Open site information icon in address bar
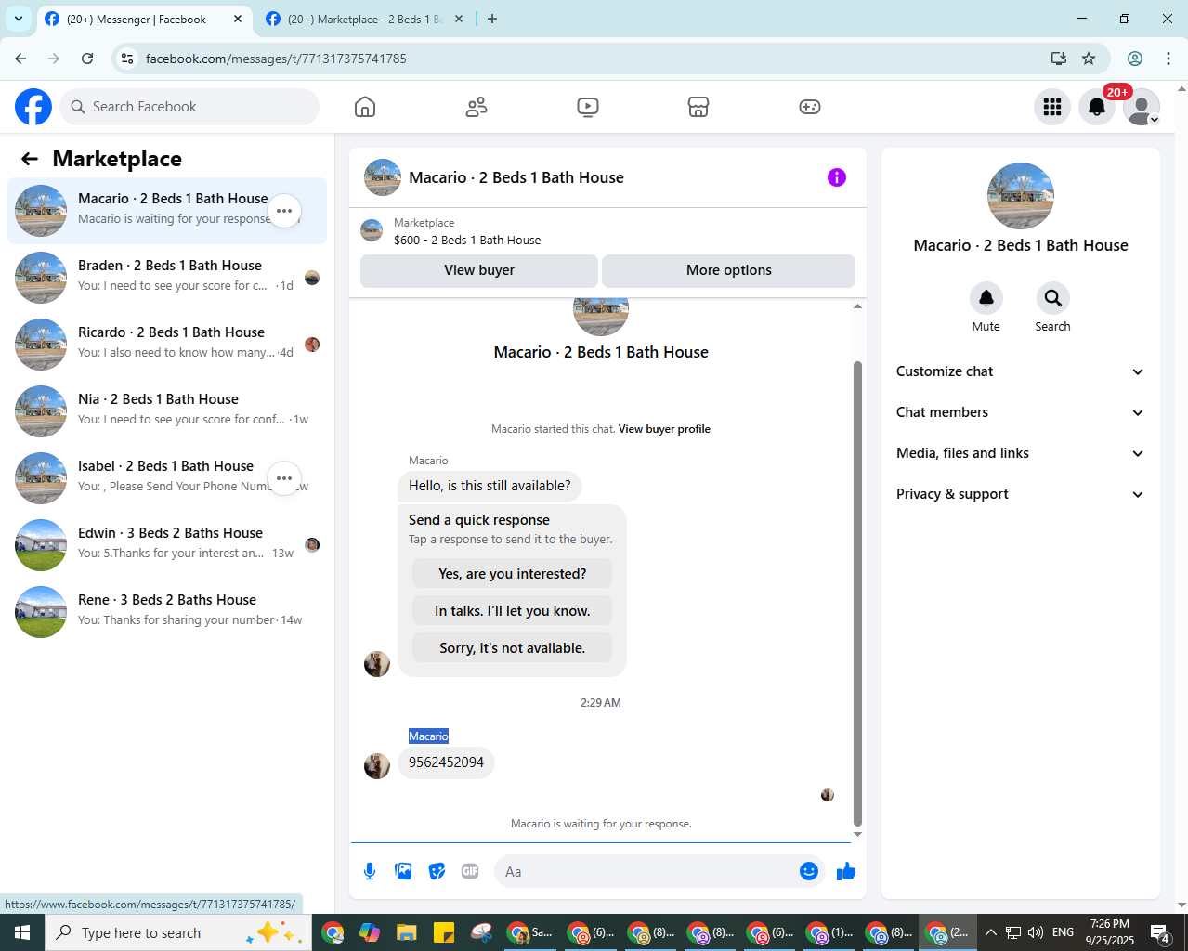The image size is (1188, 951). coord(128,59)
